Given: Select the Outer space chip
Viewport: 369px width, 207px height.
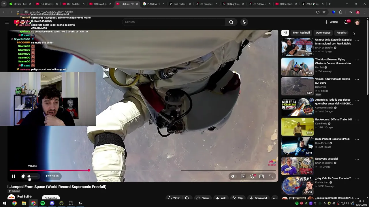Looking at the screenshot, I should pos(323,32).
